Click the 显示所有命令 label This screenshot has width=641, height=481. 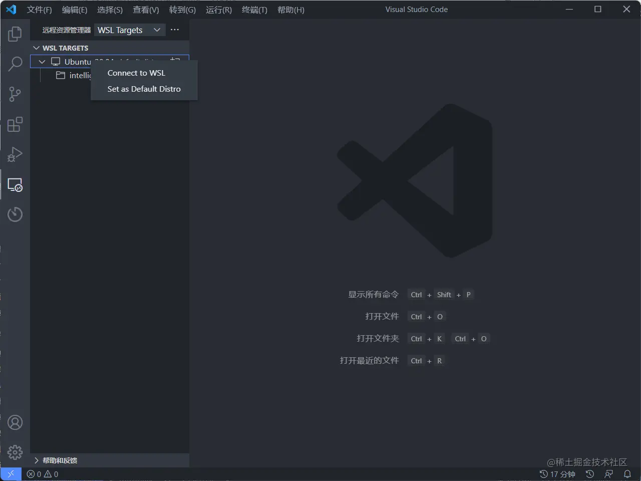tap(374, 295)
